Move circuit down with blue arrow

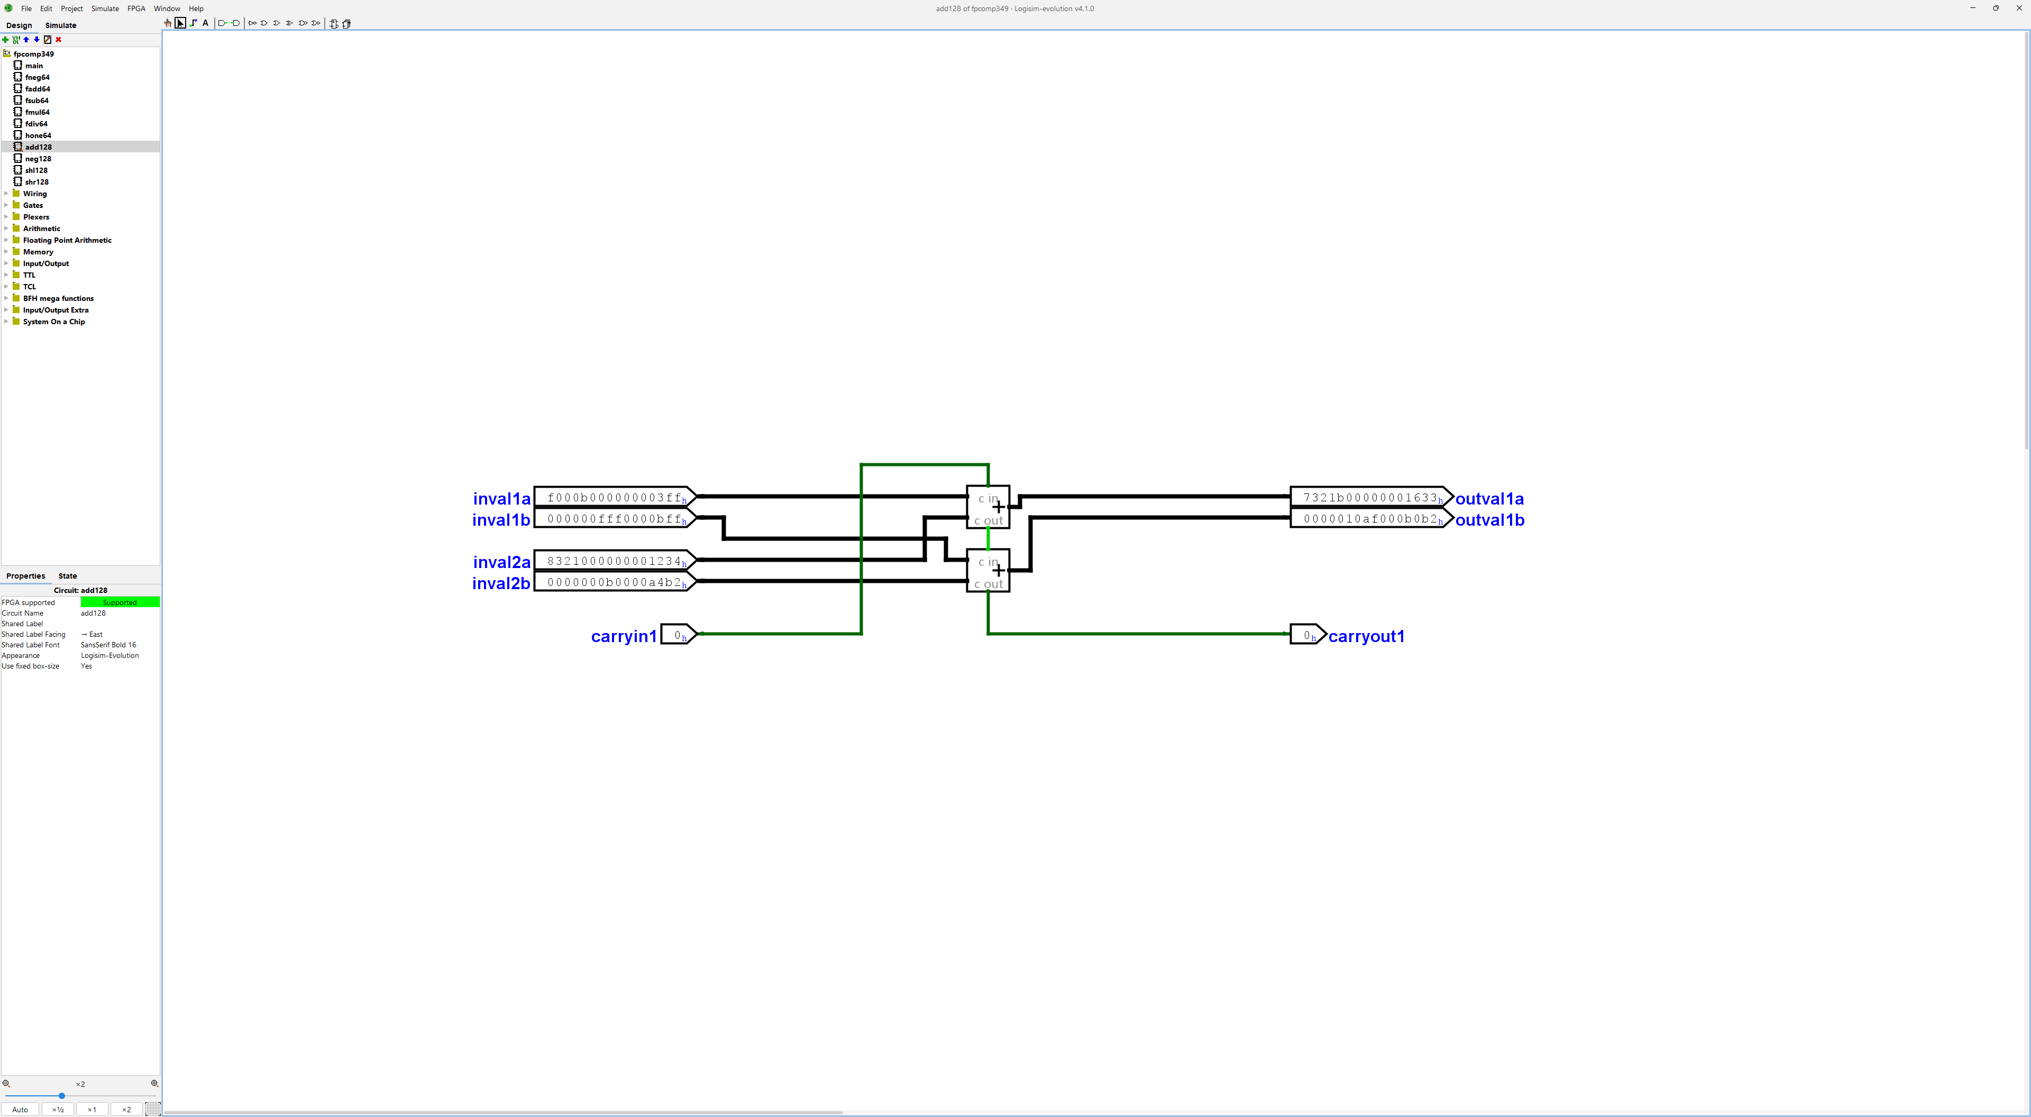[36, 40]
